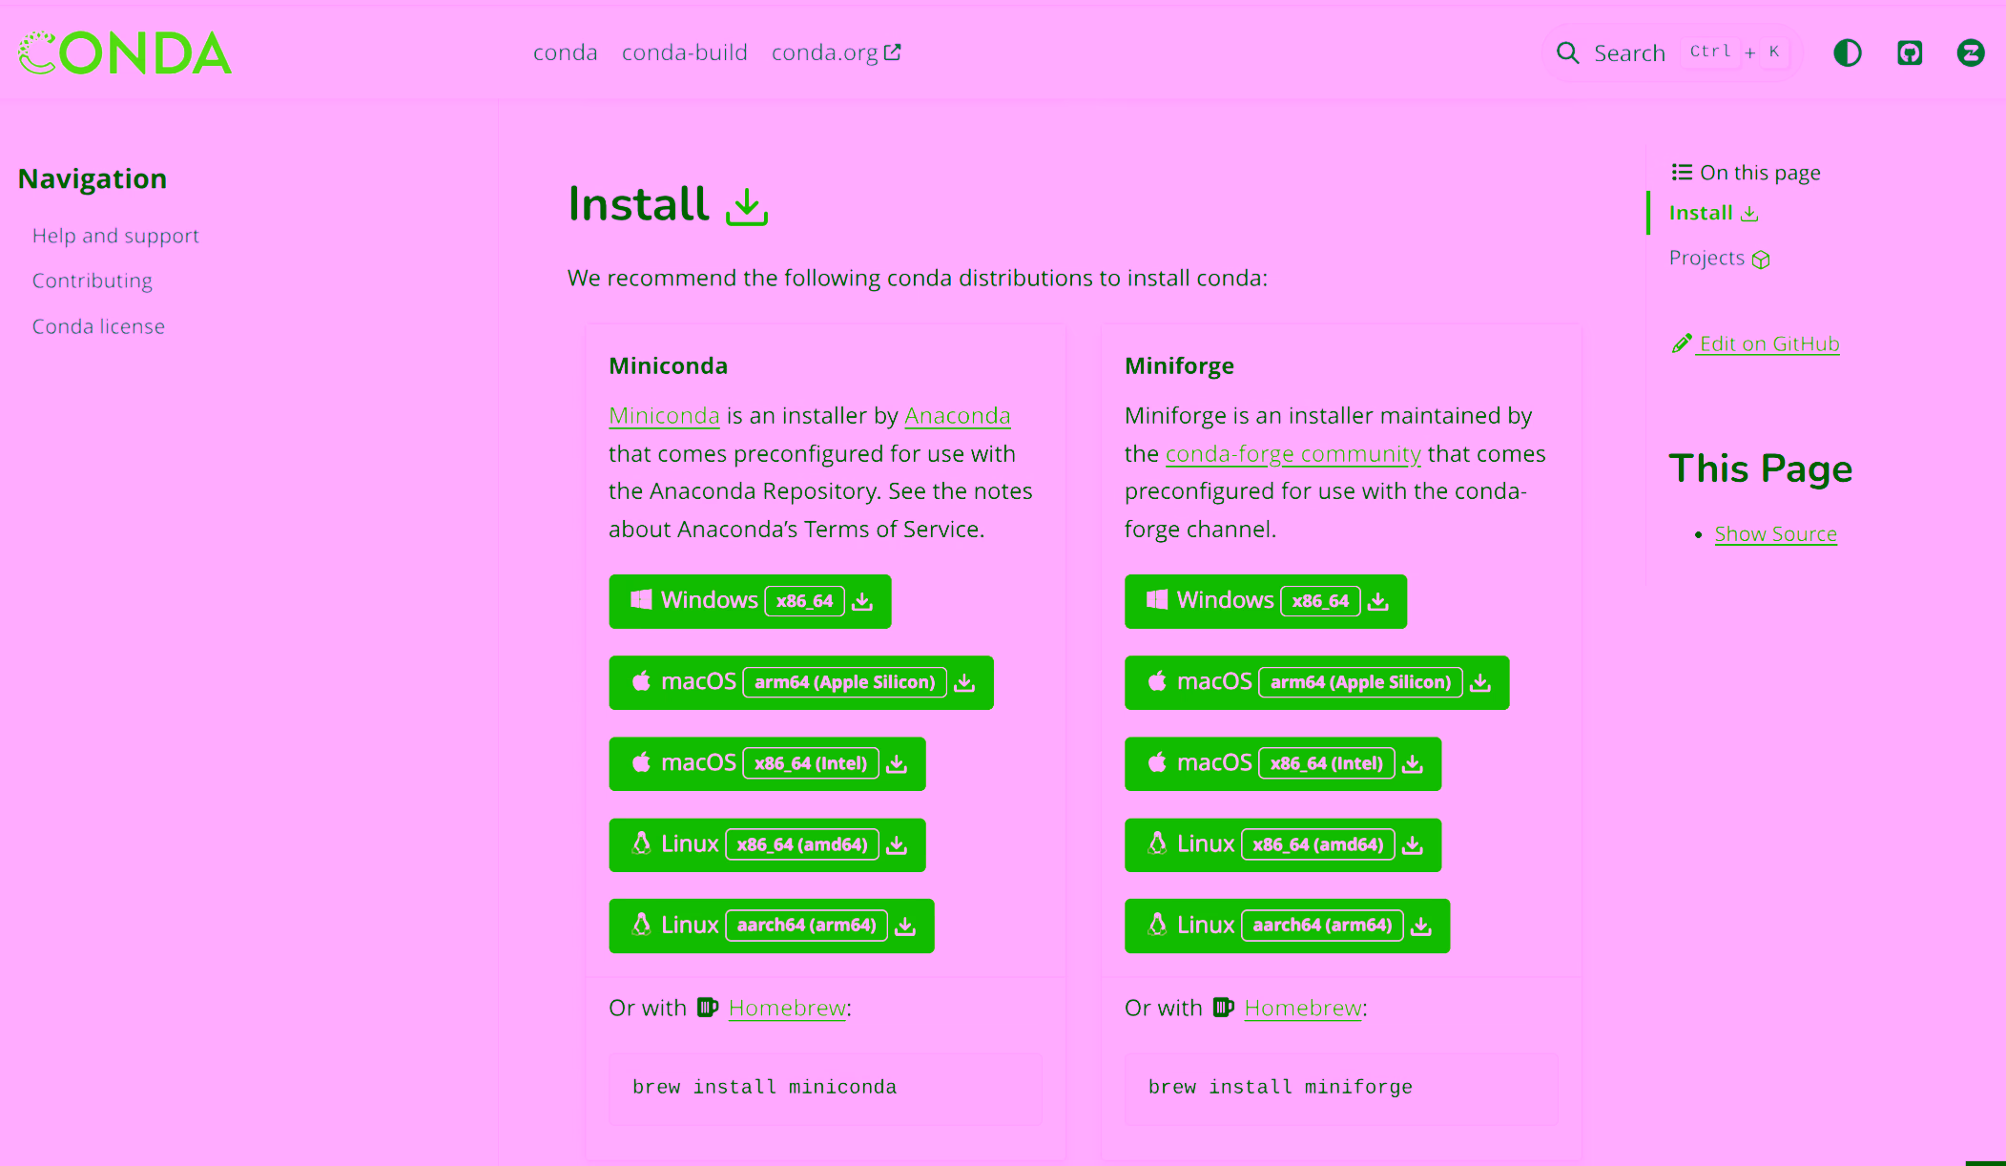The height and width of the screenshot is (1166, 2006).
Task: Follow the Anaconda hyperlink
Action: [957, 416]
